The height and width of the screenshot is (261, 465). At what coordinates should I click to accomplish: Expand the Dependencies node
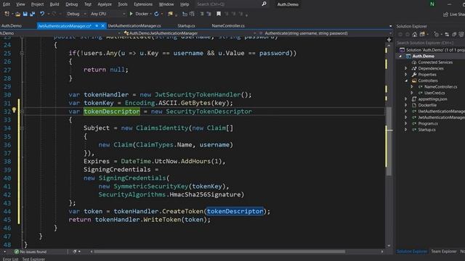click(x=406, y=68)
